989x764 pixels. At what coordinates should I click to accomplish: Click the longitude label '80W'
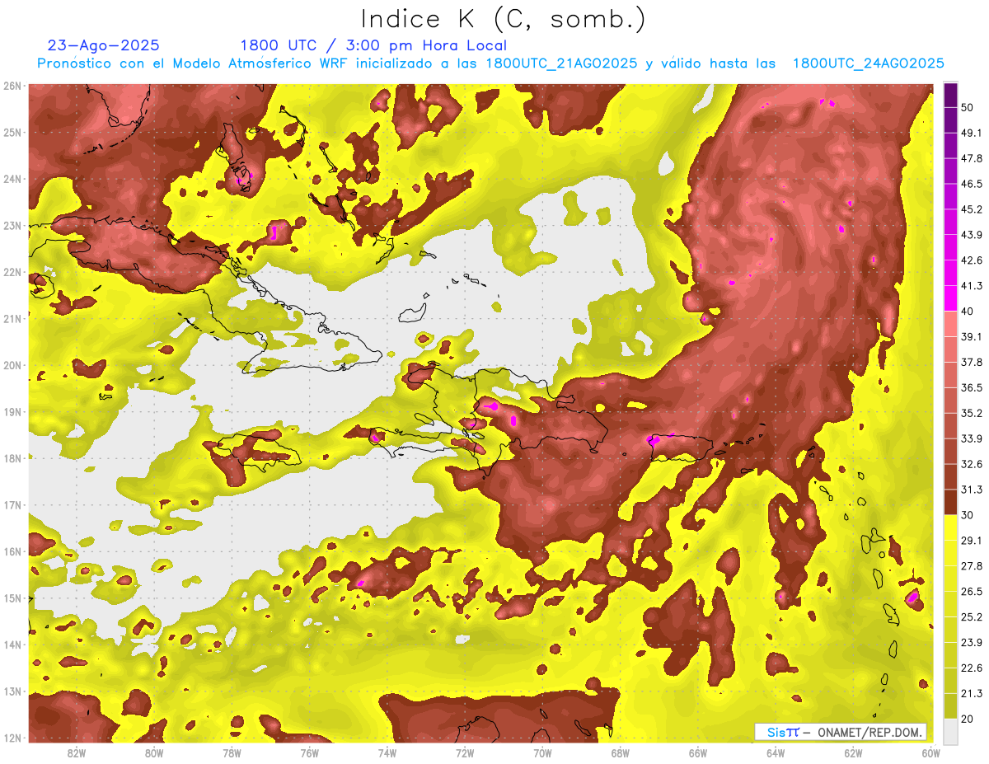click(x=154, y=752)
